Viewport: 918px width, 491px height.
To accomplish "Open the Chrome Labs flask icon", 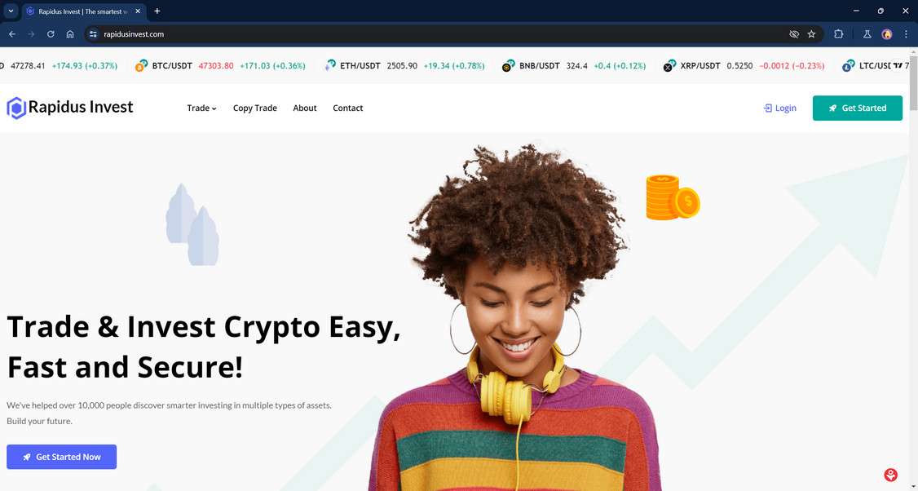I will pos(867,34).
